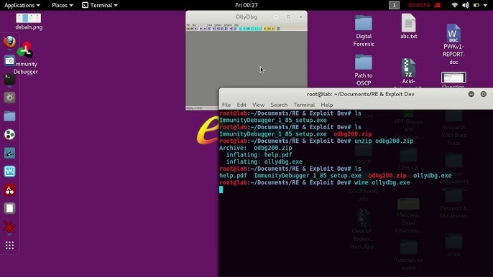Click the 00:00:54 recording timer text
Viewport: 493px width, 277px height.
click(419, 5)
